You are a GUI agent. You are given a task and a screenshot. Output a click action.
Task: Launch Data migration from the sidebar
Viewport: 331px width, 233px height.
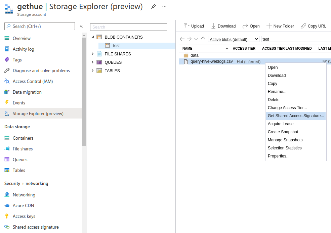(x=26, y=92)
